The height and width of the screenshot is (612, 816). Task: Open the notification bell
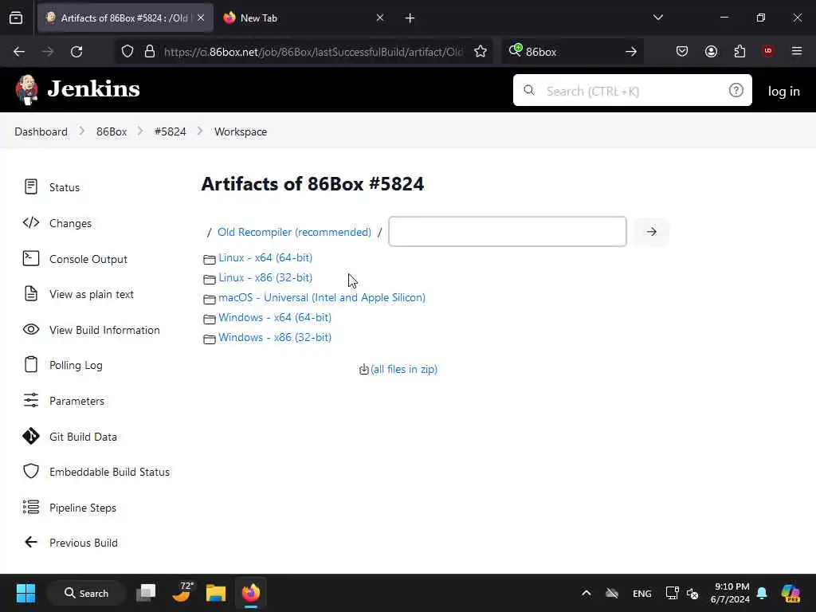pos(761,593)
